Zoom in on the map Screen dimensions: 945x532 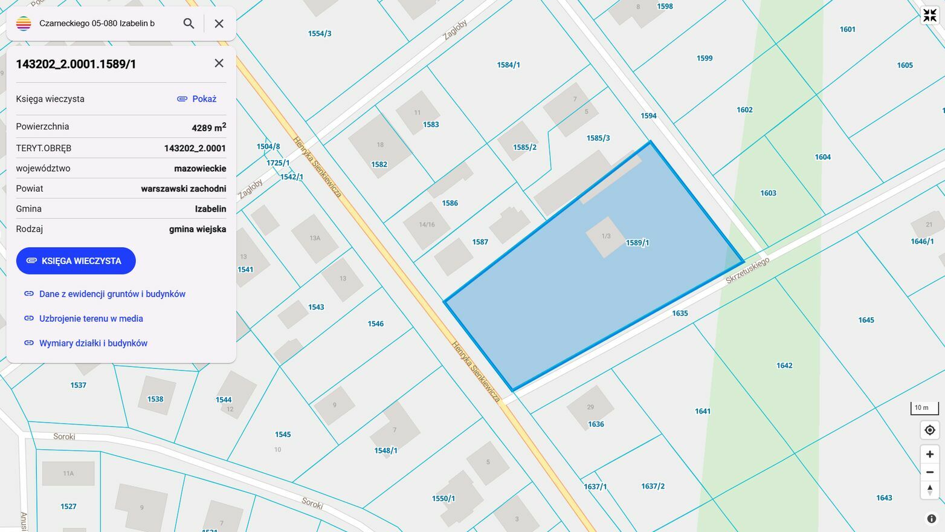click(x=929, y=454)
